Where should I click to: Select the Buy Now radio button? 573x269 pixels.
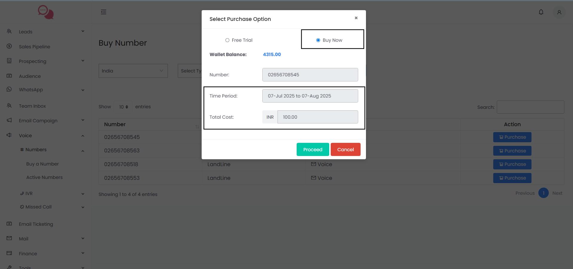[x=318, y=40]
